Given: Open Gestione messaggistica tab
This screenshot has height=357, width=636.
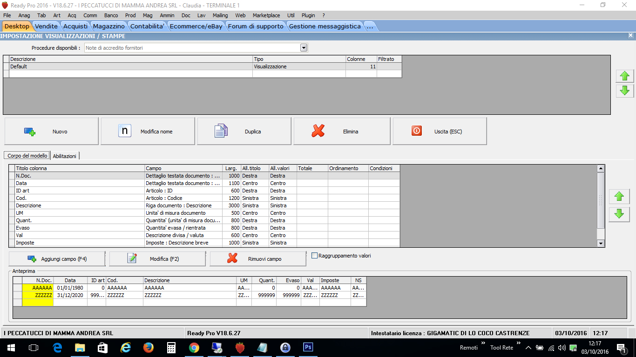Looking at the screenshot, I should (325, 26).
